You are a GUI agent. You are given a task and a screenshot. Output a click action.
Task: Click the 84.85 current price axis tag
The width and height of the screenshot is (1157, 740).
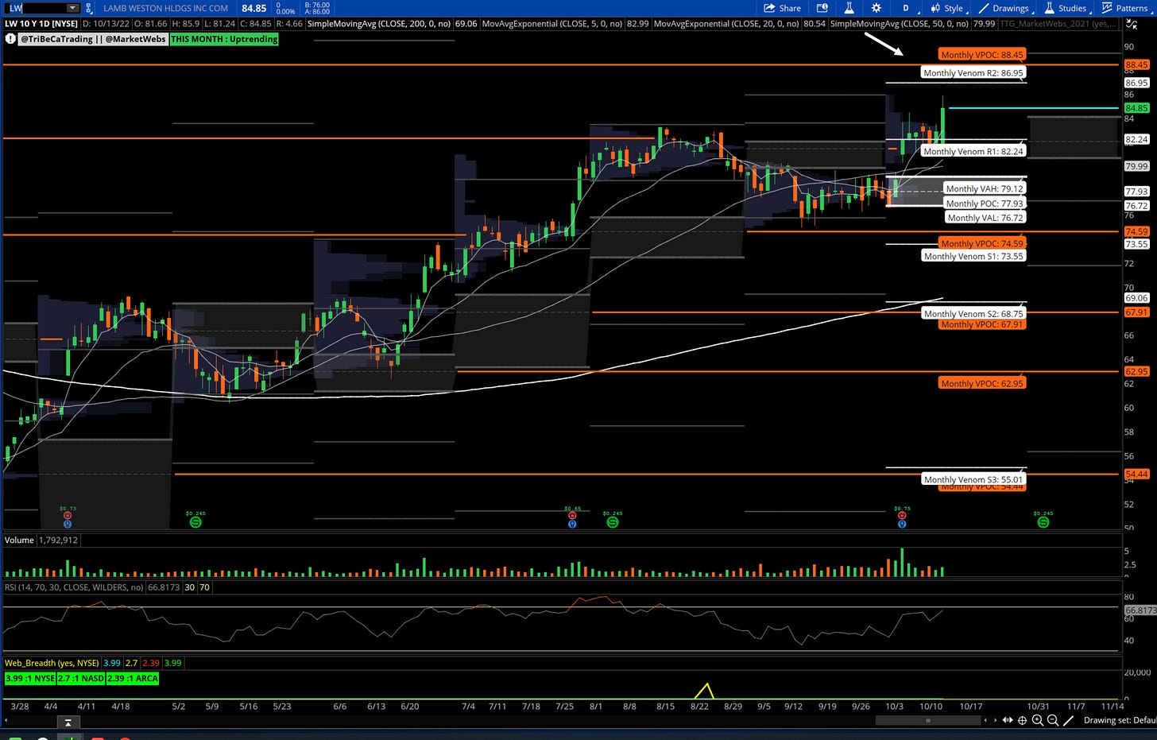[x=1136, y=108]
